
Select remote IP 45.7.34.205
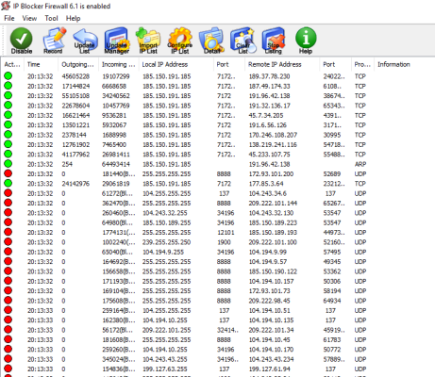266,115
